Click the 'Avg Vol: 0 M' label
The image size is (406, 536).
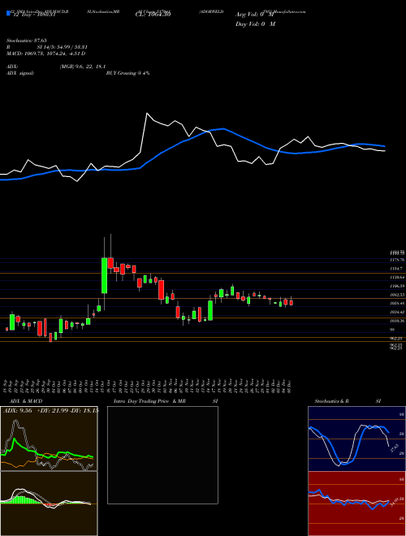[x=255, y=15]
